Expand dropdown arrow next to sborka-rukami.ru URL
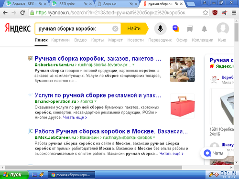Screen dimensions: 239x179 tap(133, 64)
